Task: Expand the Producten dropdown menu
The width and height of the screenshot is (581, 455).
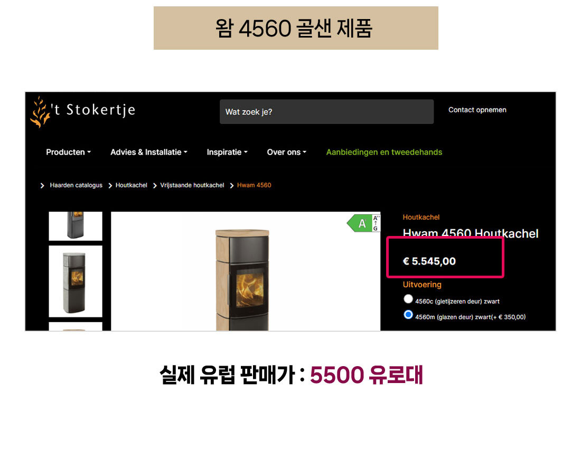Action: (68, 152)
